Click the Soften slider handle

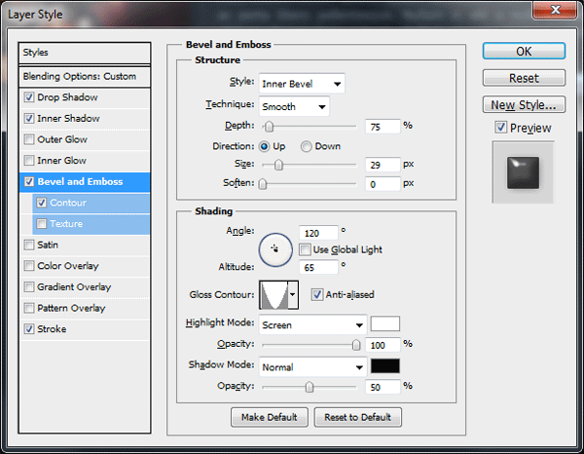point(263,184)
